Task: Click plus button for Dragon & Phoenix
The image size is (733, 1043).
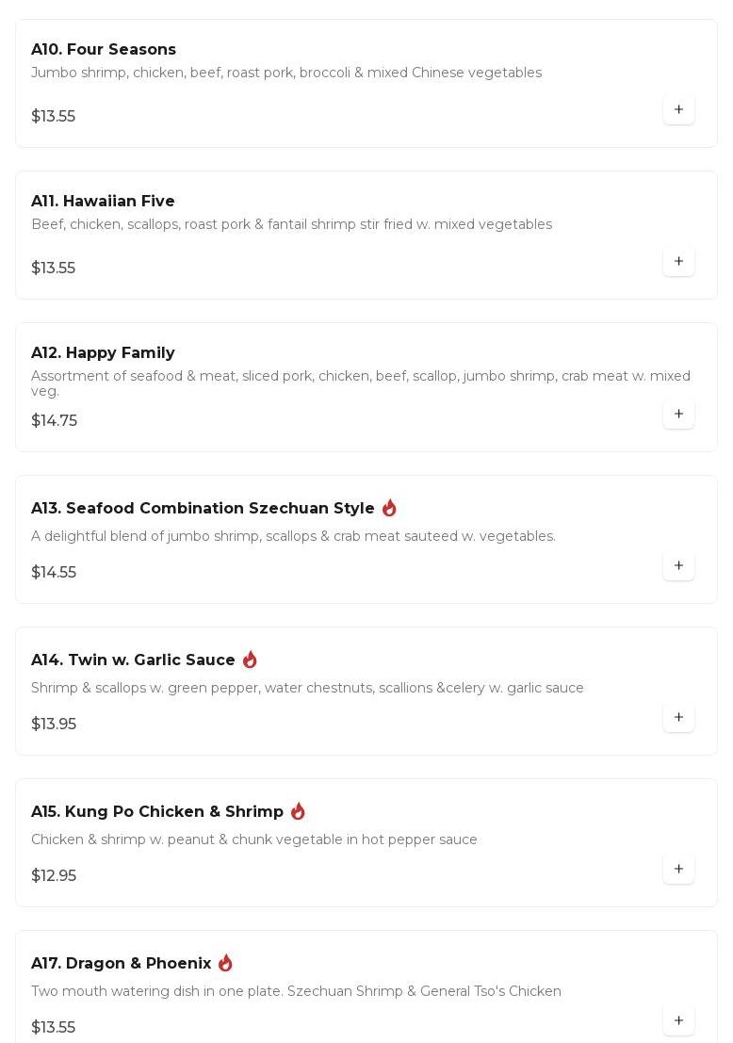Action: (x=678, y=1020)
